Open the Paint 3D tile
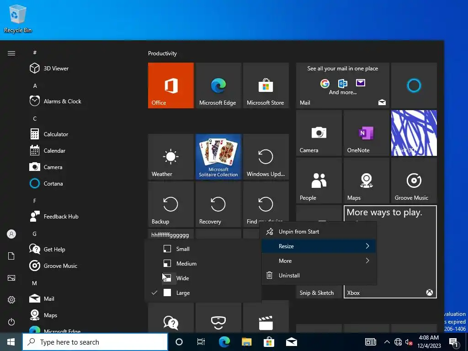The image size is (468, 351). pyautogui.click(x=414, y=133)
